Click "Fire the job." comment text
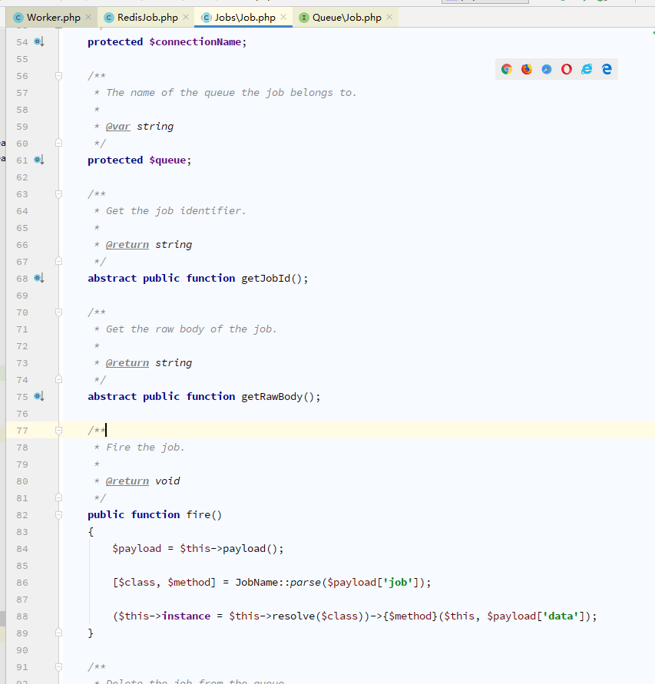This screenshot has width=655, height=684. click(145, 447)
